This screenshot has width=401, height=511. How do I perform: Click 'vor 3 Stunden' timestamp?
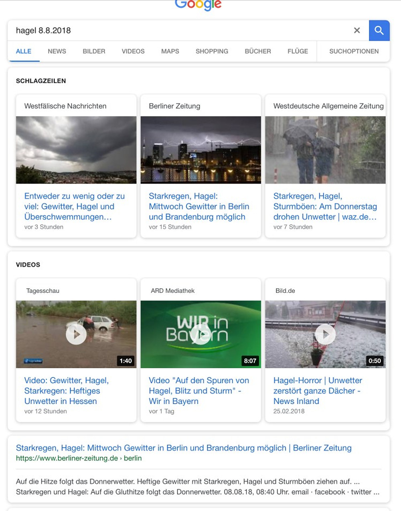[44, 227]
